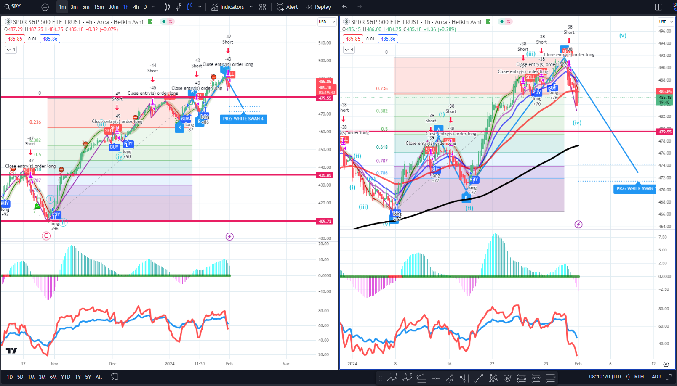This screenshot has height=386, width=677.
Task: Select the Elliott impulse wave (12345) tool
Action: pyautogui.click(x=392, y=378)
